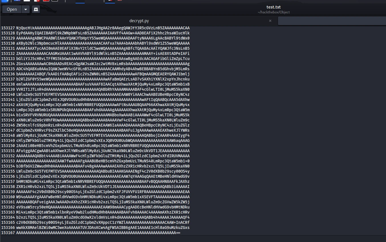Click the test.txt window title
The width and height of the screenshot is (386, 242).
click(274, 7)
